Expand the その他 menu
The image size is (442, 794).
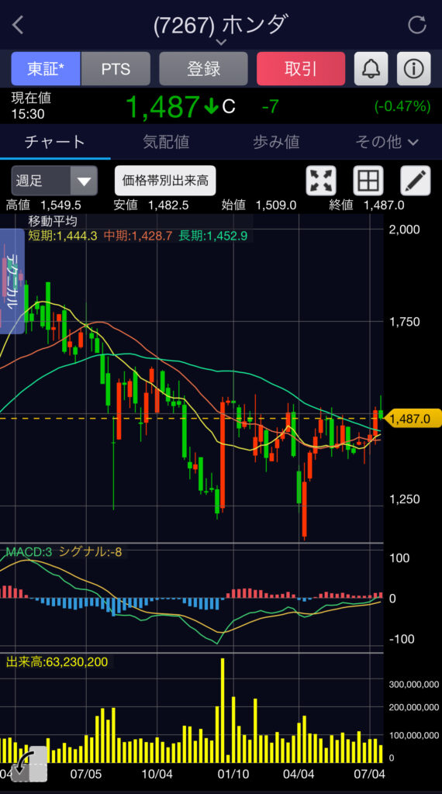click(x=387, y=143)
